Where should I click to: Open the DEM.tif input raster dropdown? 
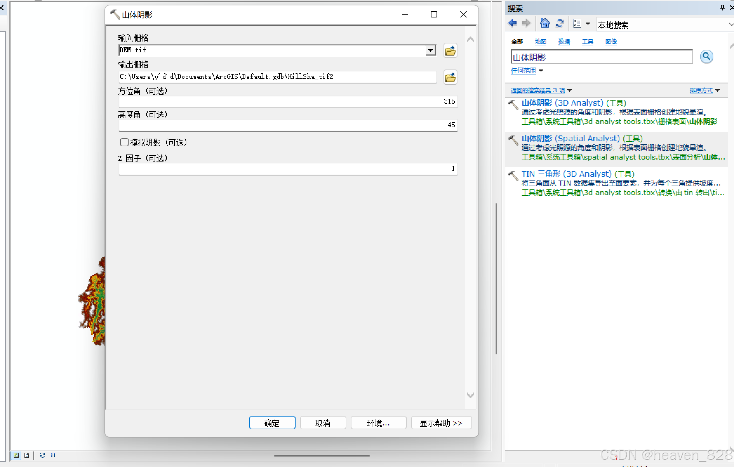[x=430, y=50]
